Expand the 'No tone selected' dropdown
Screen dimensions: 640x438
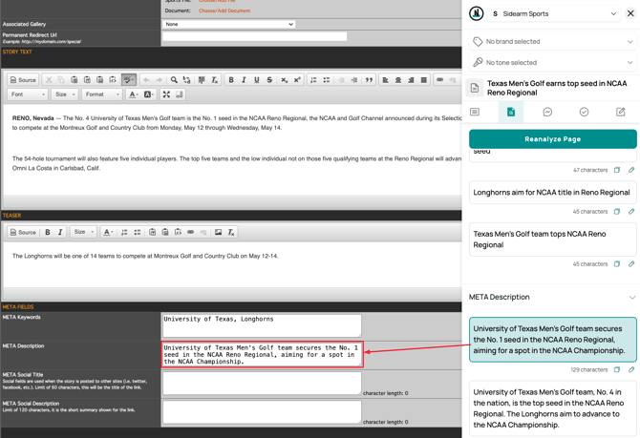tap(553, 63)
